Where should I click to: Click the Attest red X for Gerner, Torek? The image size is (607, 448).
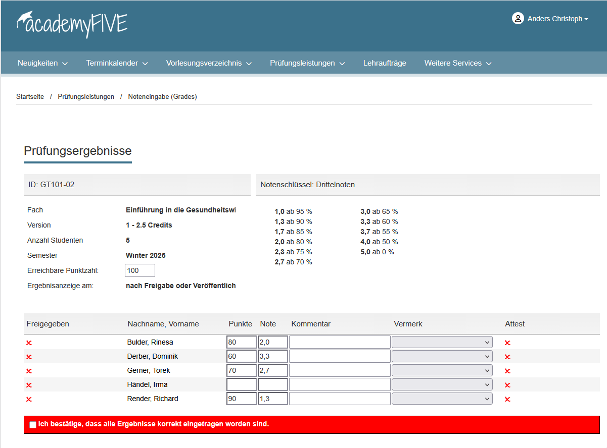[507, 371]
